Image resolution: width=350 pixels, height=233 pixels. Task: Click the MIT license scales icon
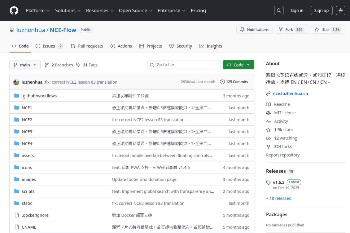click(x=268, y=113)
